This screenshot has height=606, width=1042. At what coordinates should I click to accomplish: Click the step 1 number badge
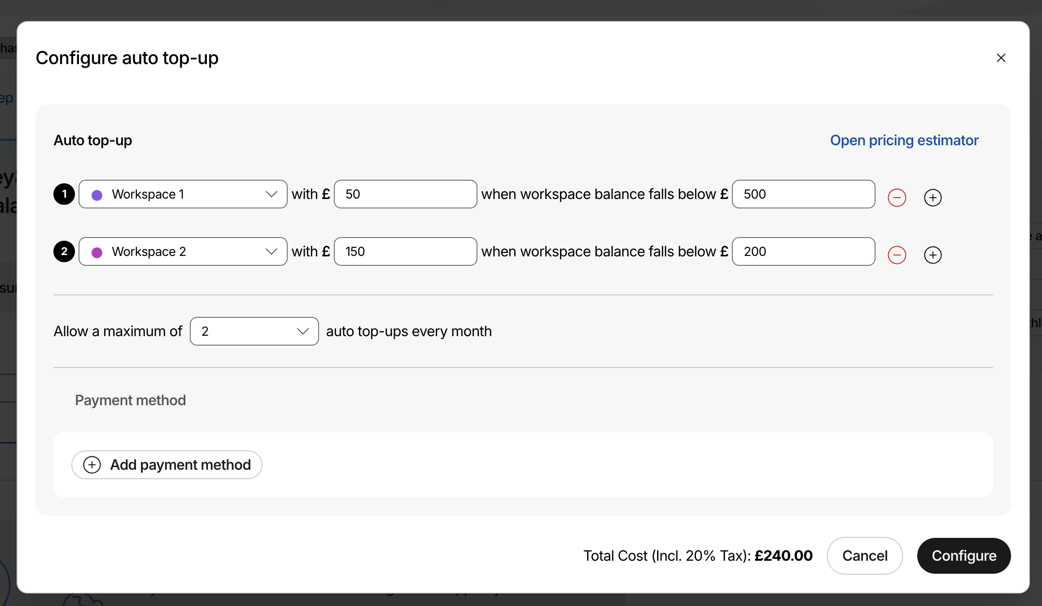[64, 194]
